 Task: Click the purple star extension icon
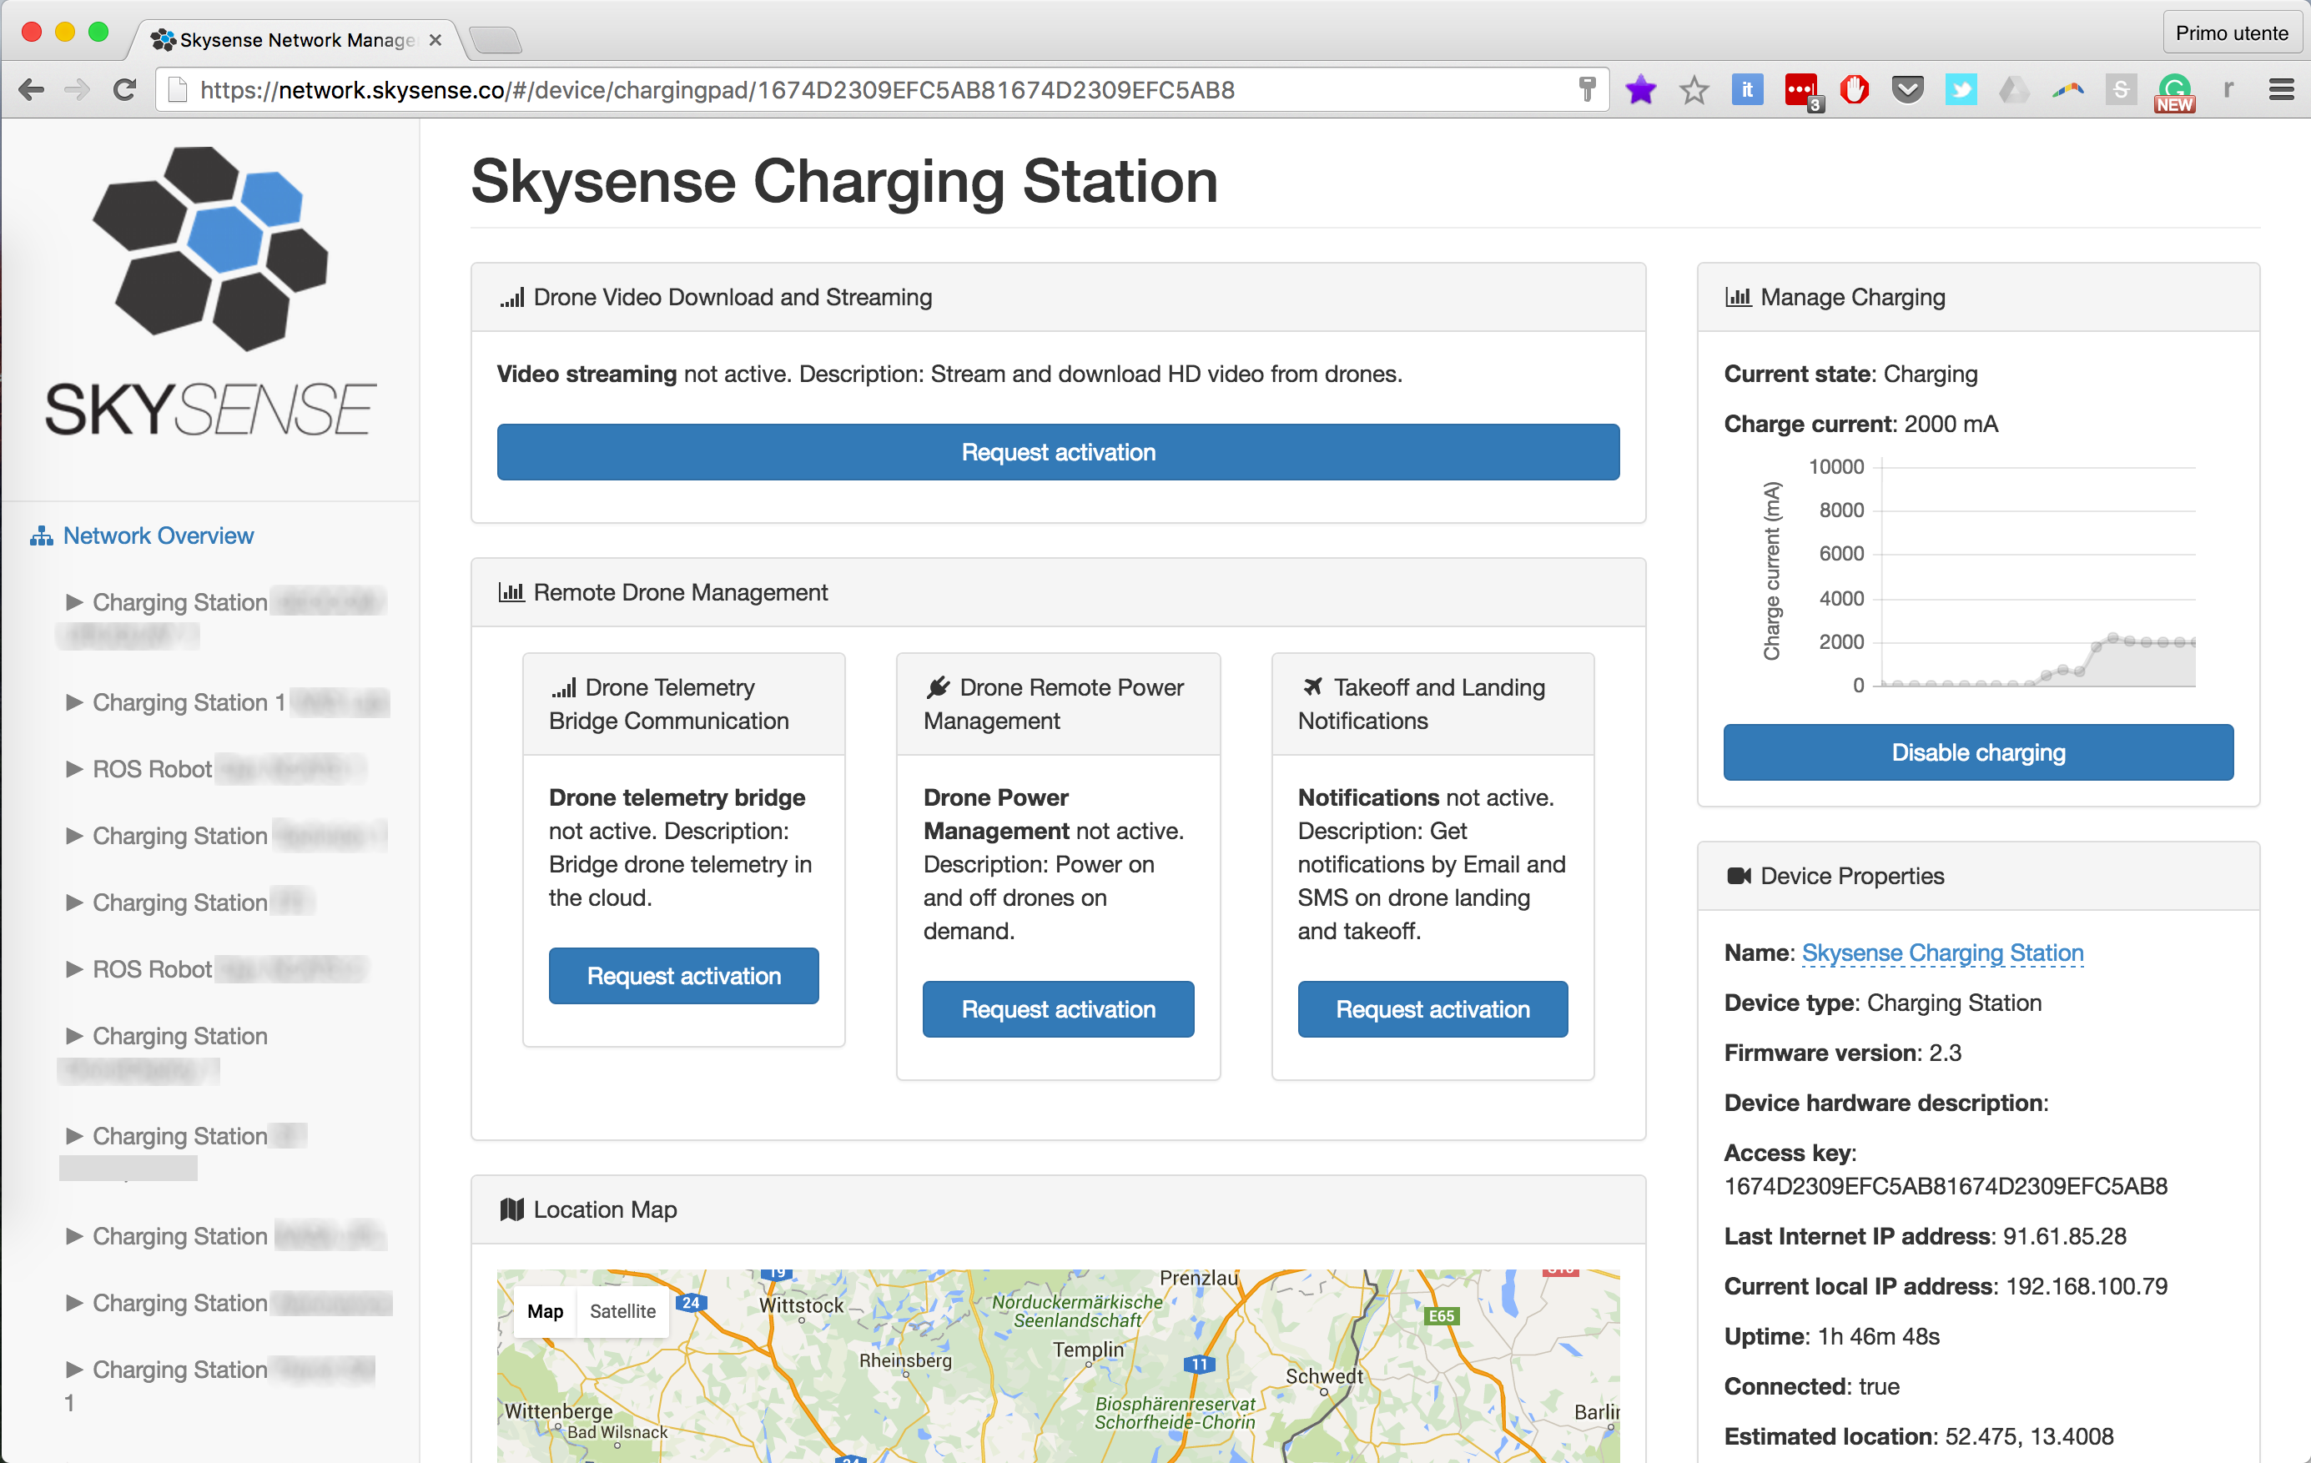pyautogui.click(x=1641, y=90)
